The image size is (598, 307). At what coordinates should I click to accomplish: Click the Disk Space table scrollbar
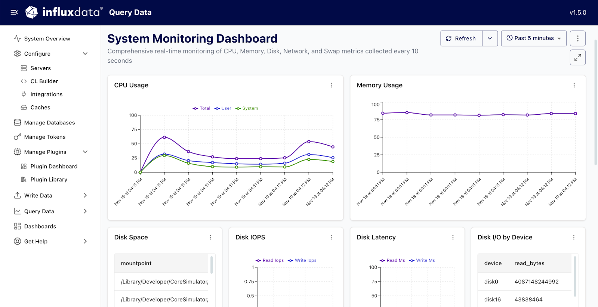click(x=212, y=265)
